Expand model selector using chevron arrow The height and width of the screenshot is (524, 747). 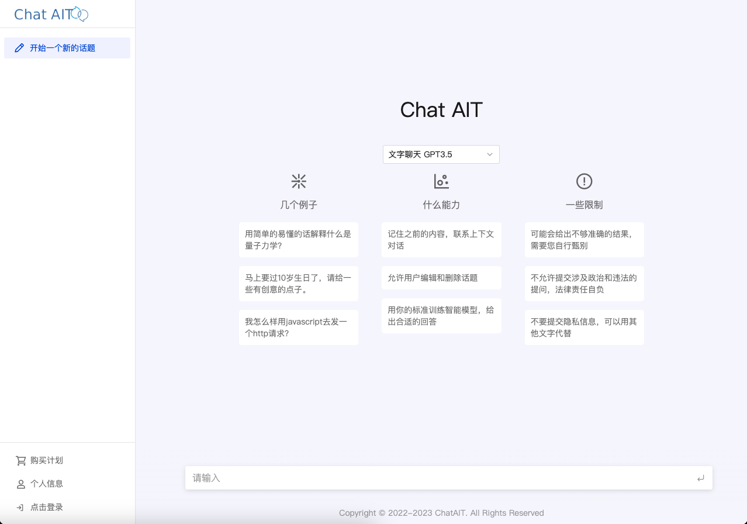[x=490, y=154]
